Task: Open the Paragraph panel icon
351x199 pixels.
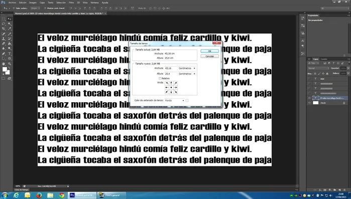Action: coord(303,46)
